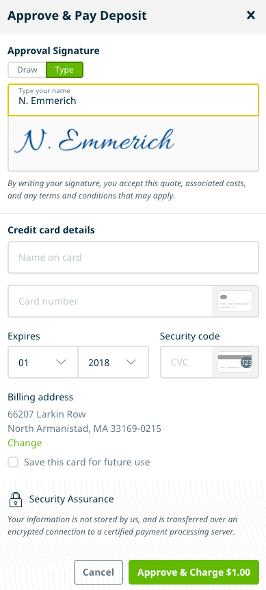Open the expiry month dropdown showing 01
Screen dimensions: 266x590
pos(43,362)
